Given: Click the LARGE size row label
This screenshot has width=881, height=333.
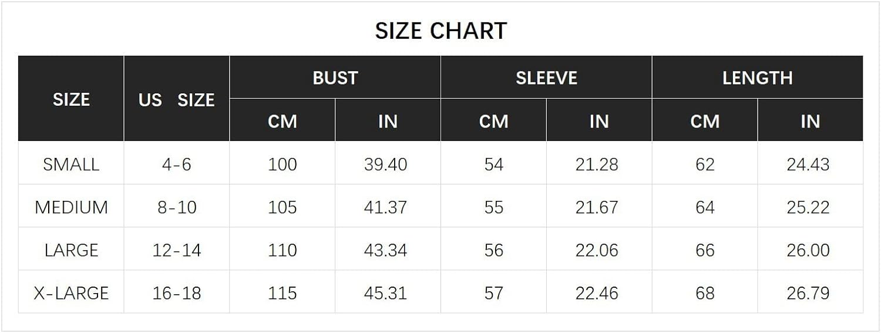Looking at the screenshot, I should pos(71,250).
